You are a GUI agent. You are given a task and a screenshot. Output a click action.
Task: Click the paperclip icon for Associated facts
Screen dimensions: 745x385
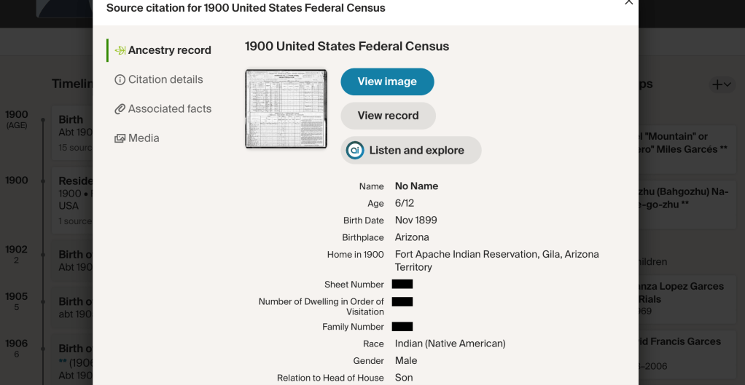click(120, 109)
